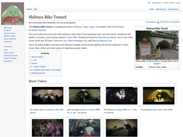Click Create account link
The height and width of the screenshot is (137, 183).
click(169, 3)
